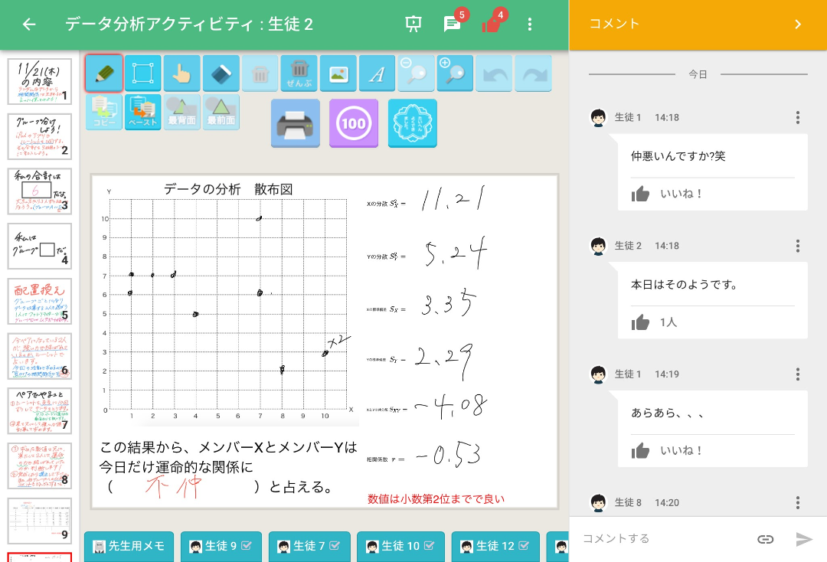Click the ぜんぶ delete-all trash button

299,74
